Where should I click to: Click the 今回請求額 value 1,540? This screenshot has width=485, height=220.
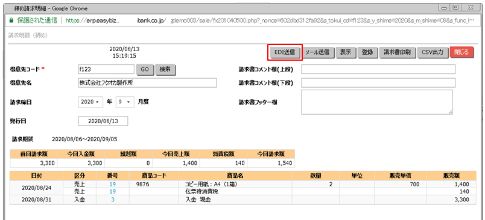pos(271,163)
